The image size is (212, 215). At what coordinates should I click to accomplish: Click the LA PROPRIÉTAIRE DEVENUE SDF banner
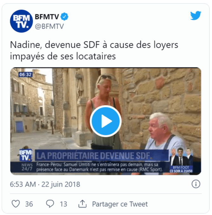(x=102, y=155)
